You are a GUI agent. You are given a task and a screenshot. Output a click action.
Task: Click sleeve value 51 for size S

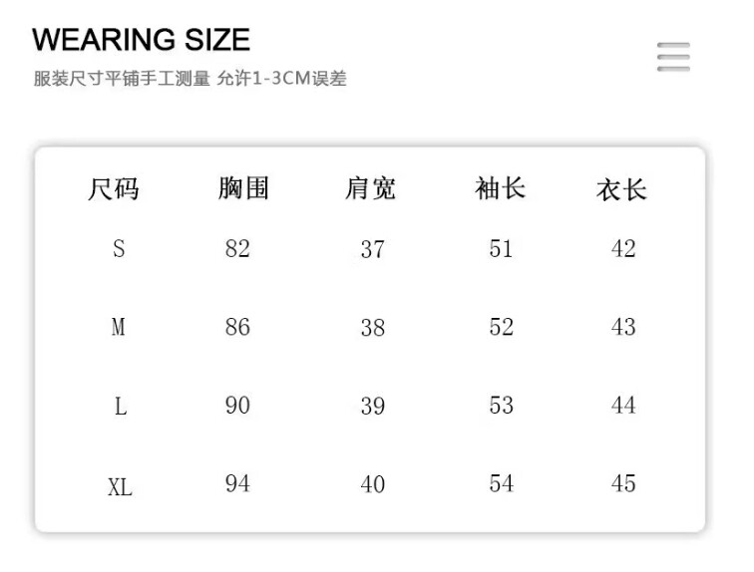[501, 248]
